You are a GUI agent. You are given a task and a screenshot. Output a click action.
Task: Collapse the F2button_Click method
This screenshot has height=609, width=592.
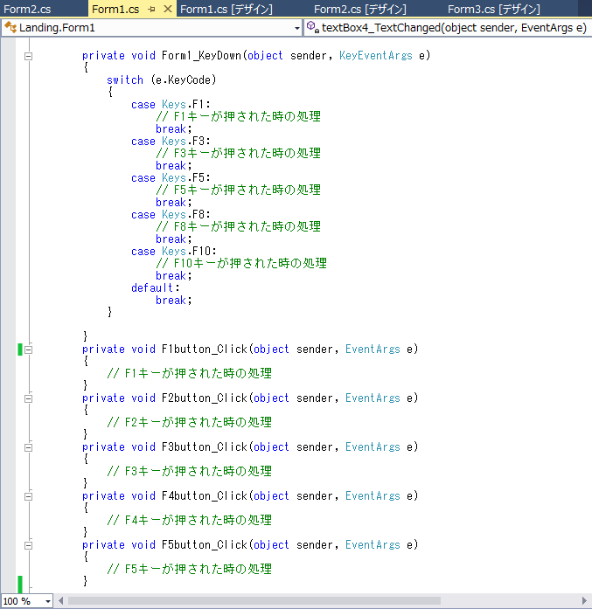[x=28, y=399]
